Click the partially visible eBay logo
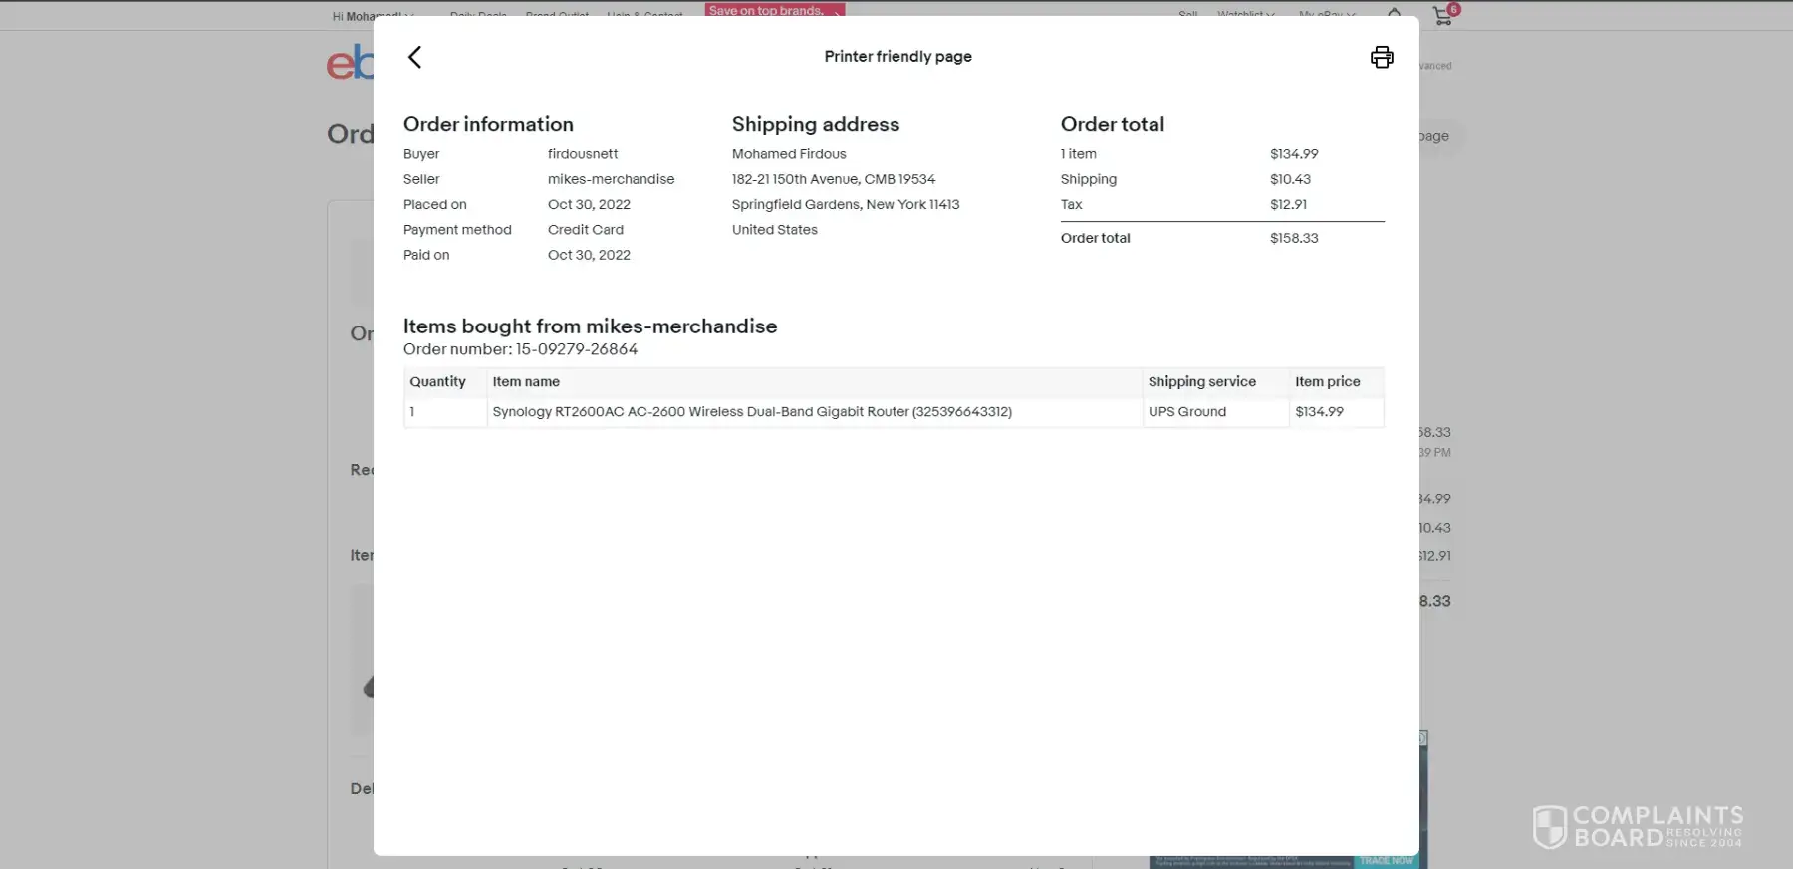The width and height of the screenshot is (1793, 869). pos(350,63)
